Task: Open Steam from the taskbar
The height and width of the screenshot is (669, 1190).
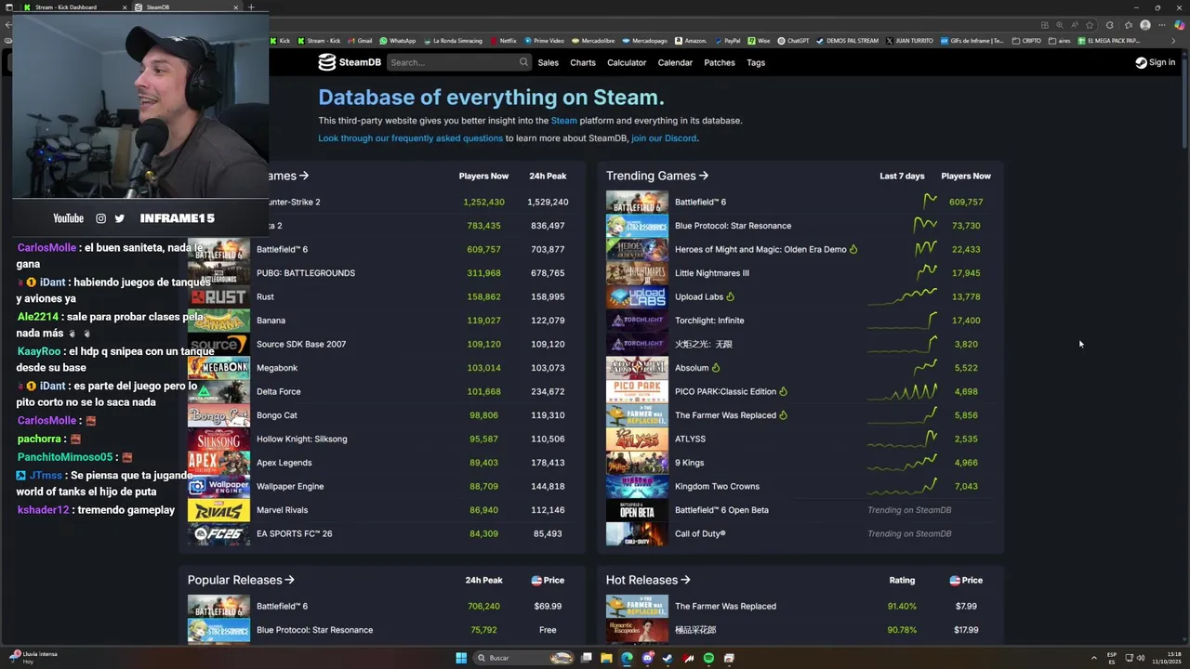Action: (668, 658)
